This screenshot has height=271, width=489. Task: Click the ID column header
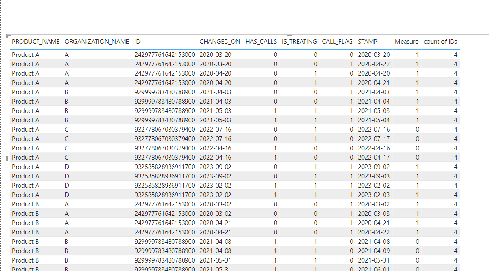[x=137, y=42]
